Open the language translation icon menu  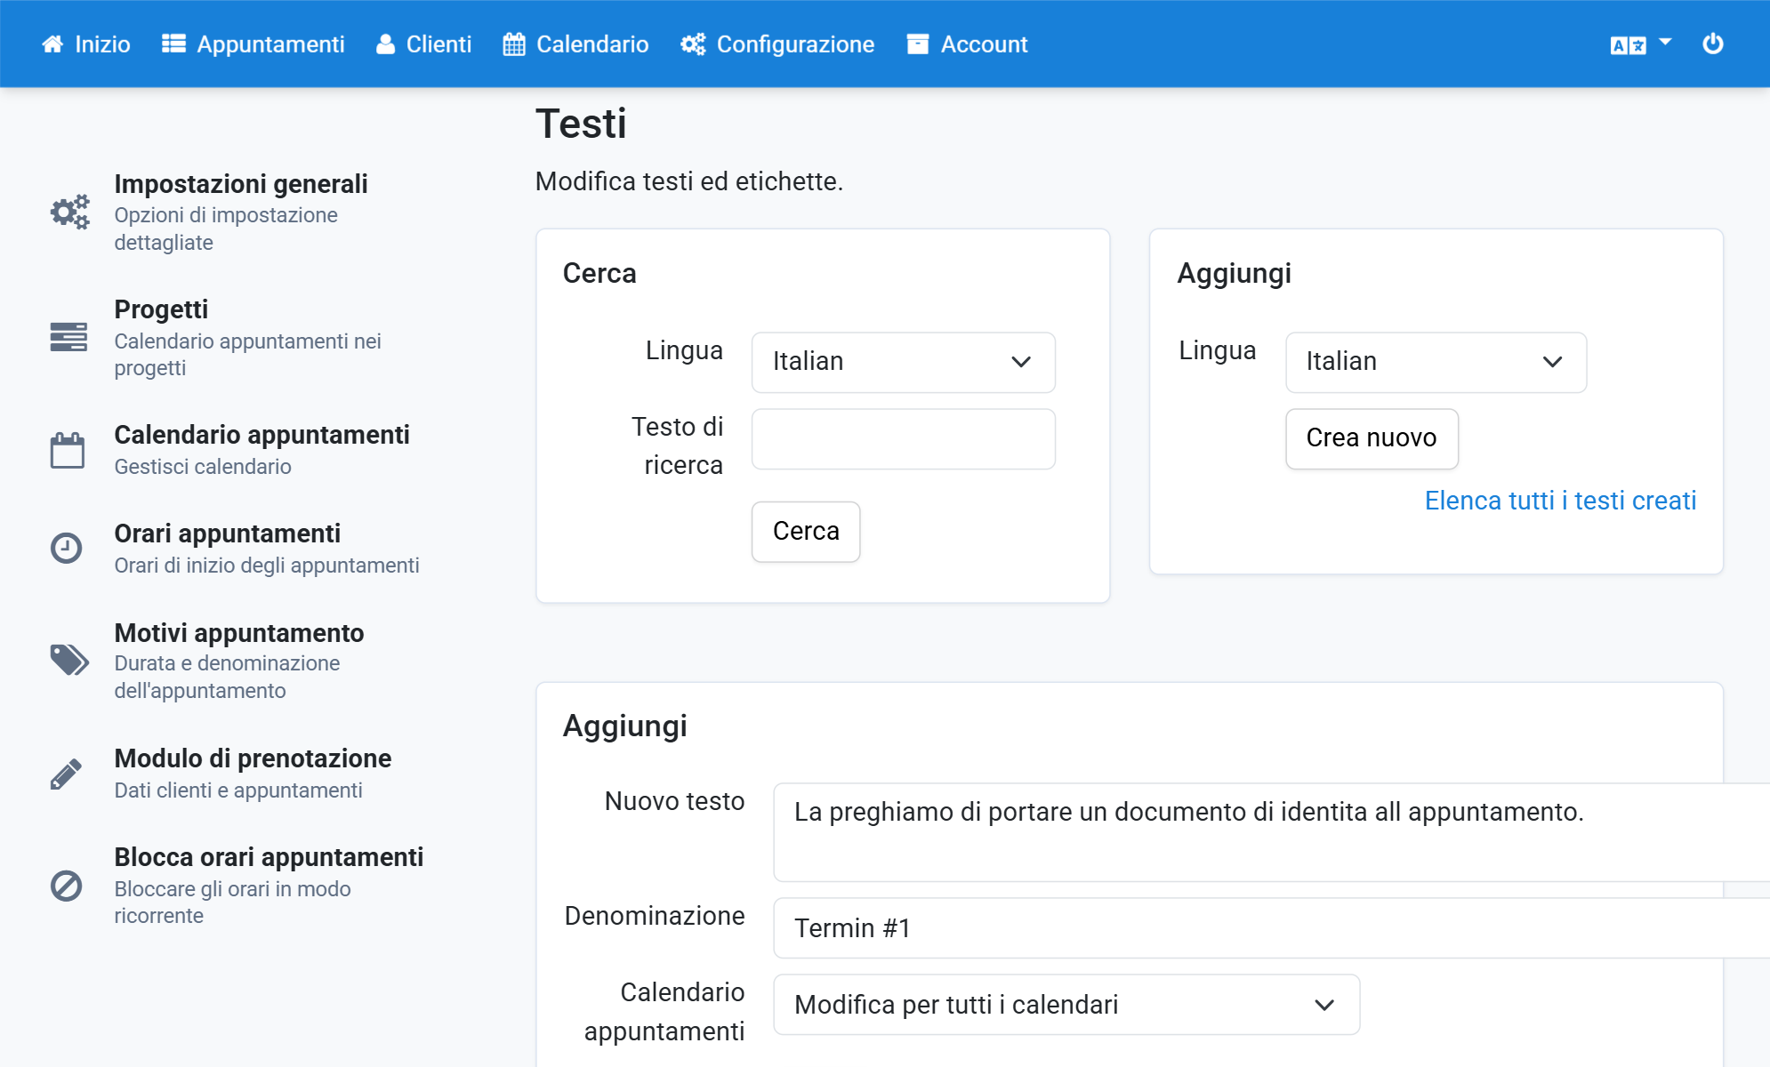1628,45
